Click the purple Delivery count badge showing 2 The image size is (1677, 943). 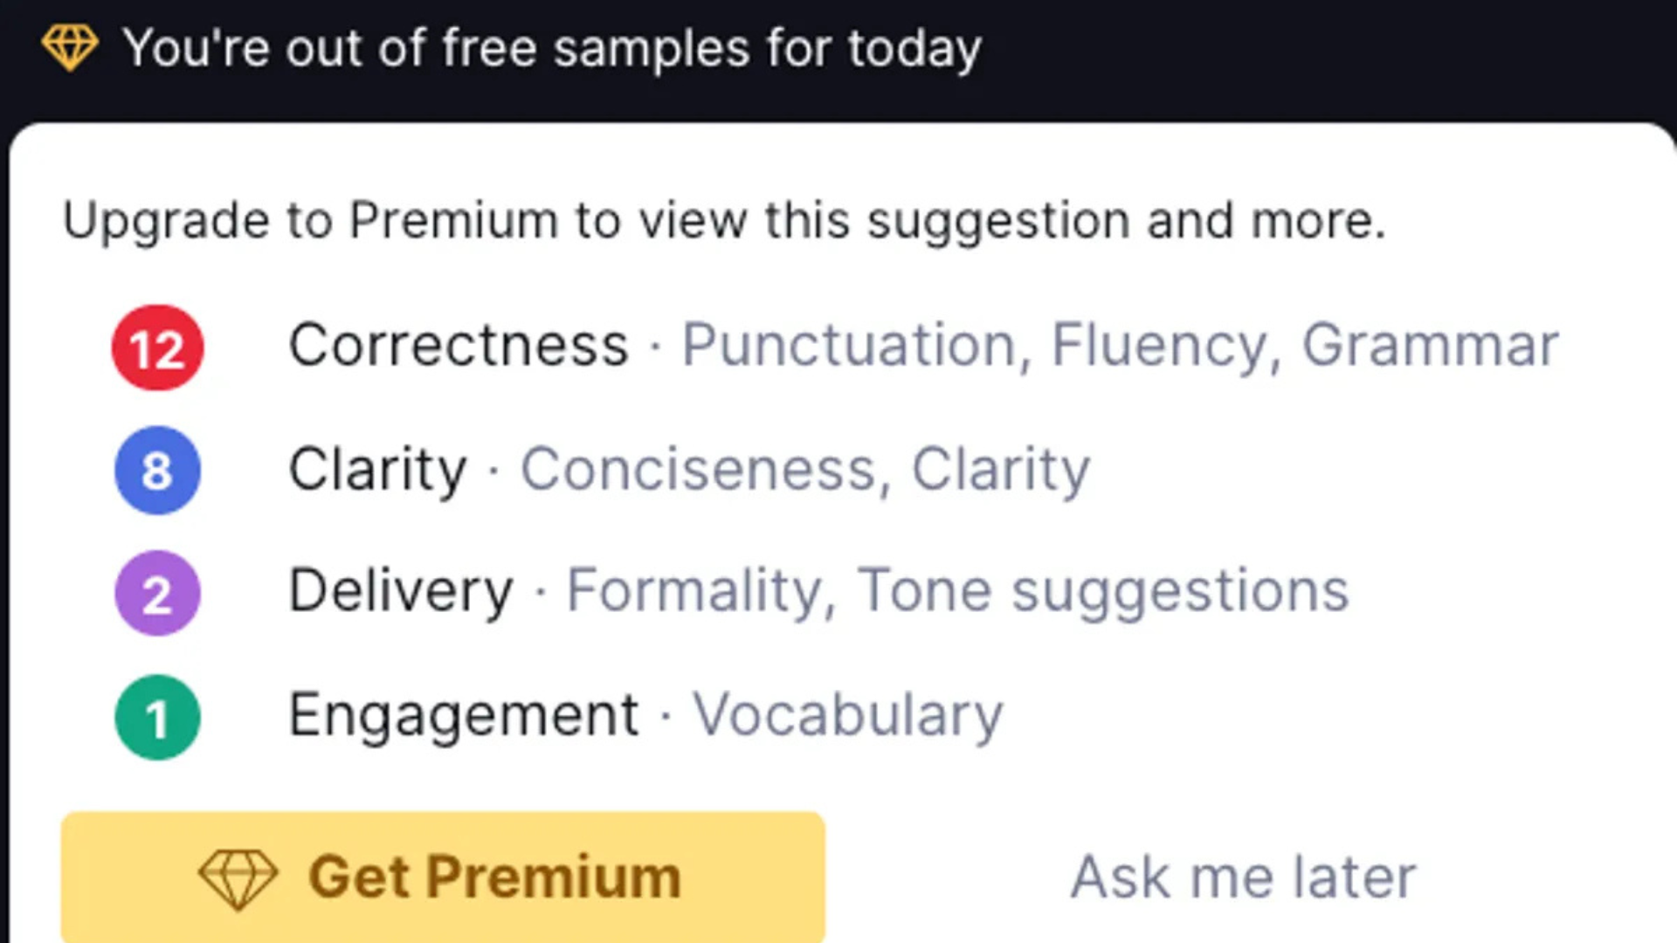pyautogui.click(x=156, y=592)
